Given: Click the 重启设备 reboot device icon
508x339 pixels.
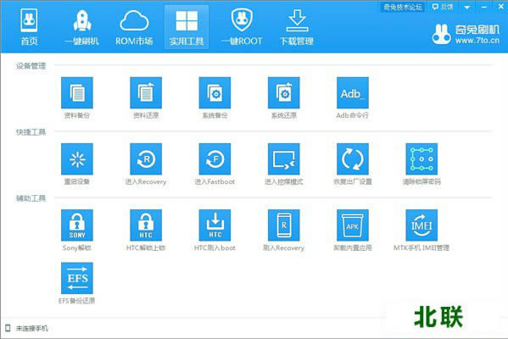Looking at the screenshot, I should click(77, 159).
